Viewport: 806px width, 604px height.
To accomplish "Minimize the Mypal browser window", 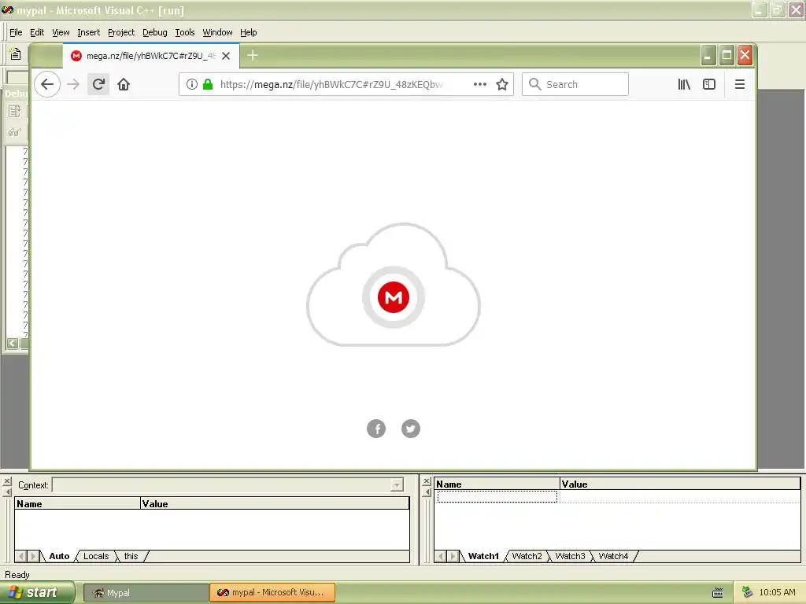I will [708, 55].
